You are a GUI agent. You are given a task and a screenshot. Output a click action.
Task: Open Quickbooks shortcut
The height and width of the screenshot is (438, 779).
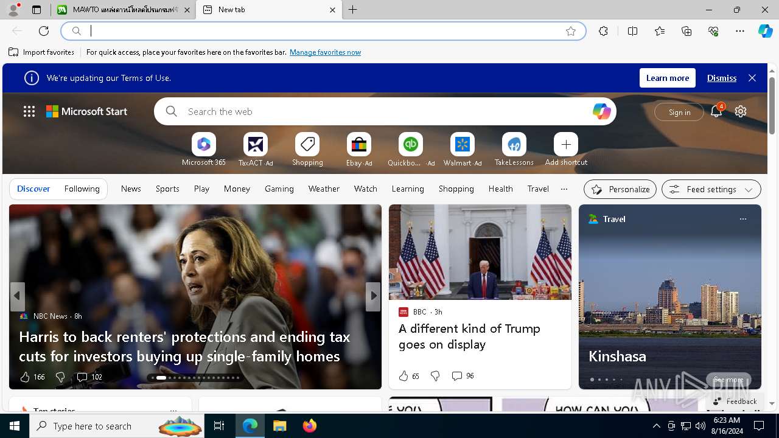411,150
